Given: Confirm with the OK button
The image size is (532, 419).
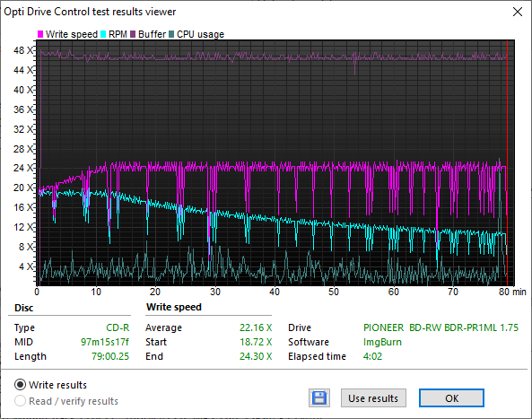Looking at the screenshot, I should point(451,398).
